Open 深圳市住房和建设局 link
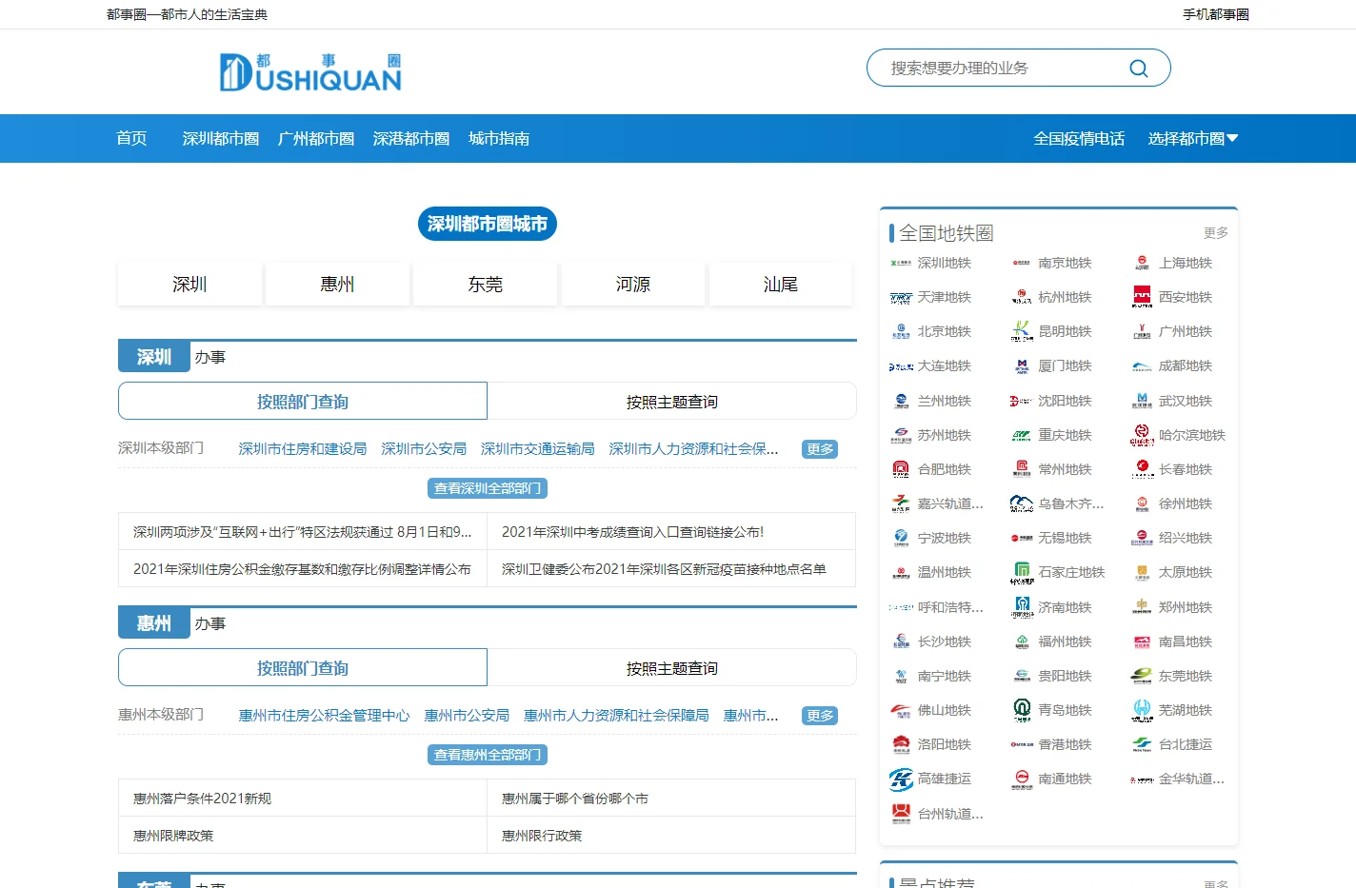This screenshot has width=1356, height=888. tap(303, 449)
